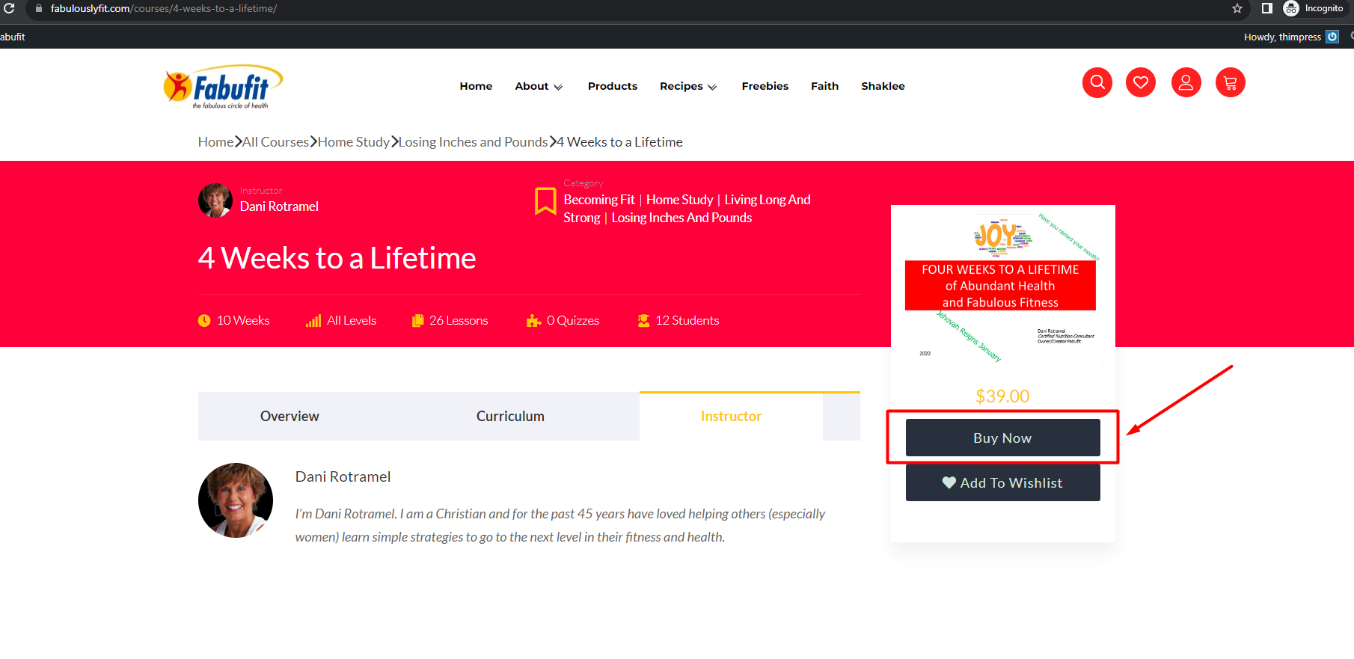The height and width of the screenshot is (659, 1354).
Task: Reload the page in browser
Action: [x=9, y=8]
